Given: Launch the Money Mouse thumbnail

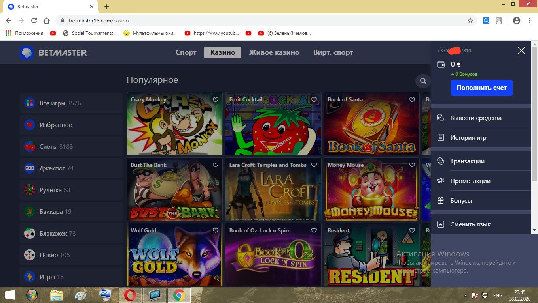Looking at the screenshot, I should click(x=371, y=189).
